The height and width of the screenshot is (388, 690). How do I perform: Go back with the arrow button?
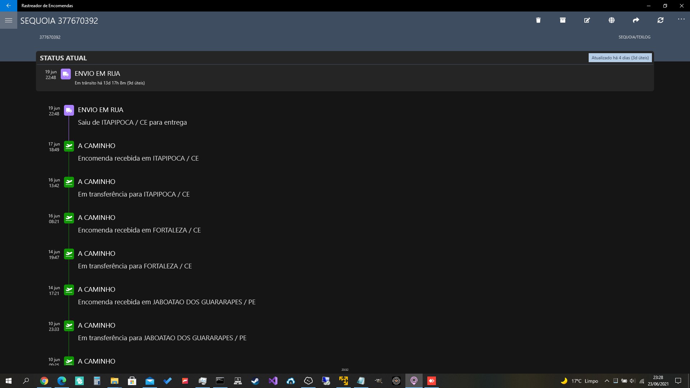point(9,6)
